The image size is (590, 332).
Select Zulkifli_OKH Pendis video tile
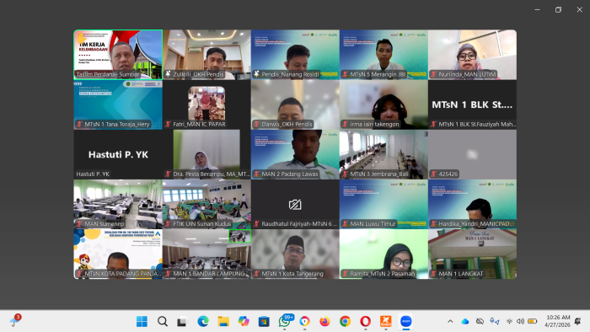click(206, 55)
